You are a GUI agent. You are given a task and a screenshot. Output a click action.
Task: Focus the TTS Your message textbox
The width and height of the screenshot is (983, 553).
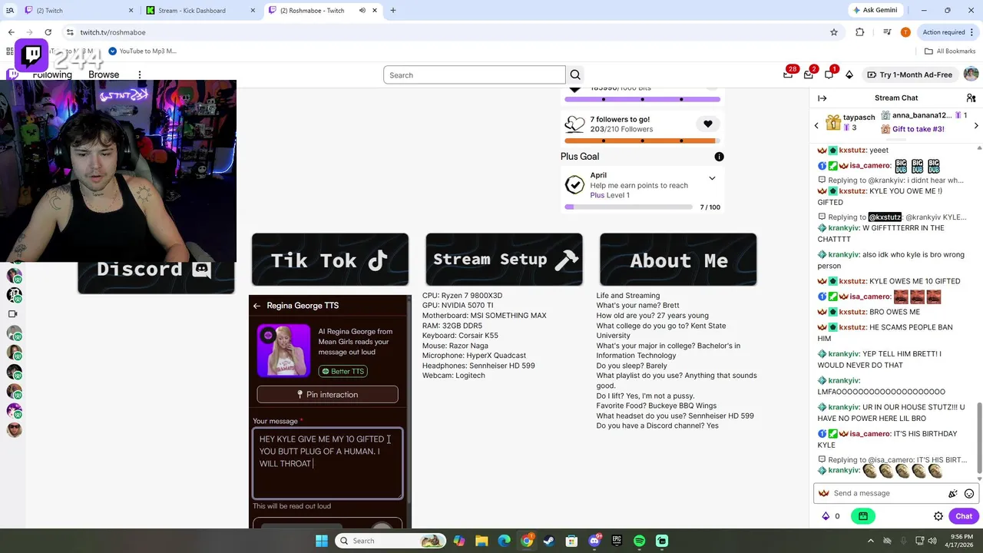328,463
